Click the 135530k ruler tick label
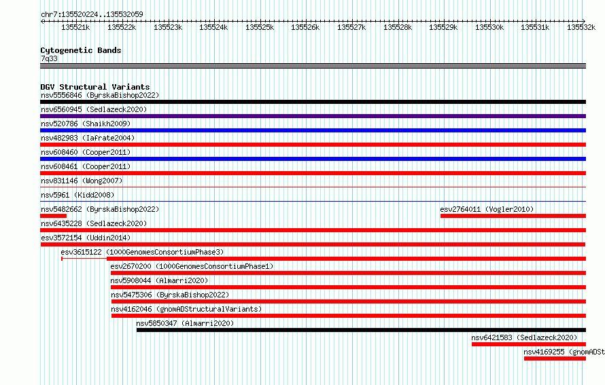605x385 pixels. tap(489, 27)
